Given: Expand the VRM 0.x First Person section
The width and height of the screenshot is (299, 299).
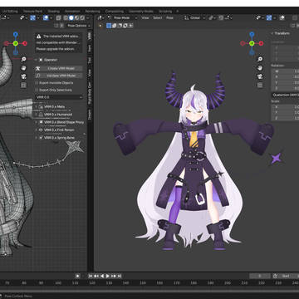Looking at the screenshot, I should [x=36, y=130].
